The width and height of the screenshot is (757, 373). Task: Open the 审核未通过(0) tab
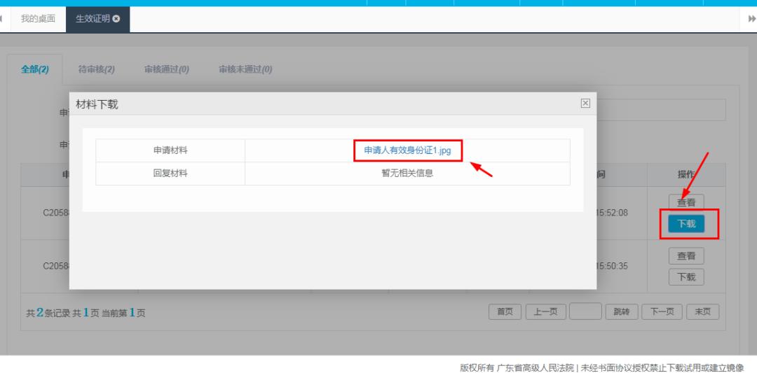point(245,69)
